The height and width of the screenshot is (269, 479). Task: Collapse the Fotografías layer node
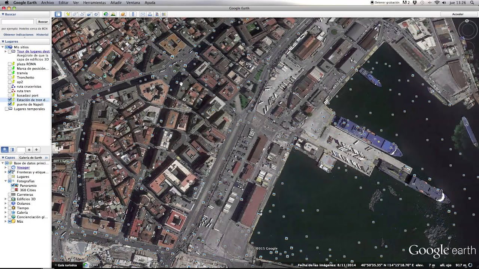[x=6, y=181]
